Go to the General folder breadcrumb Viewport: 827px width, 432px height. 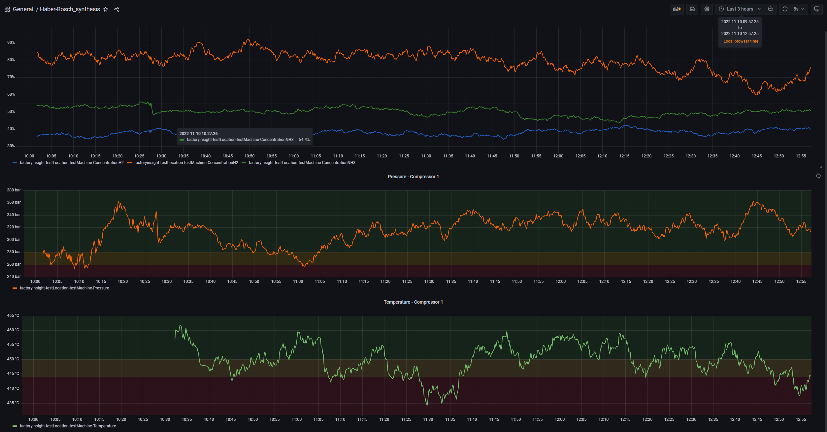tap(23, 10)
